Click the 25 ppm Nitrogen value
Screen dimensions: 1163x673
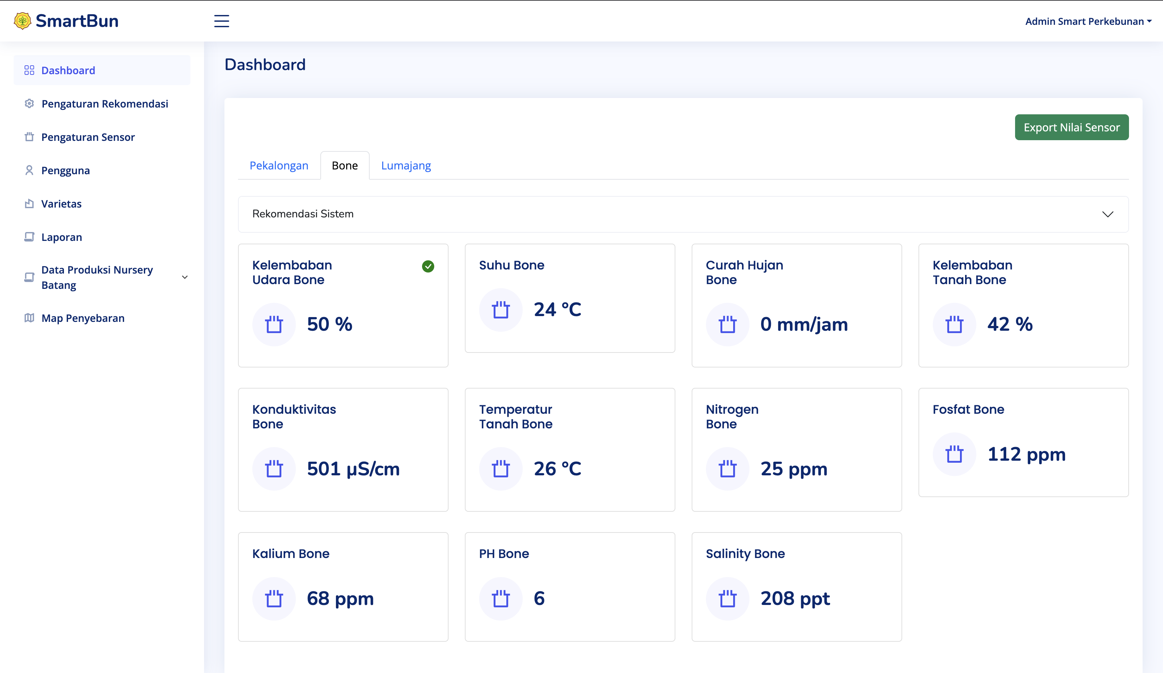coord(794,469)
